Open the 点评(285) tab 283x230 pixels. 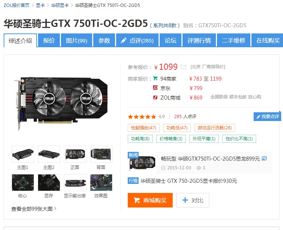(x=138, y=40)
